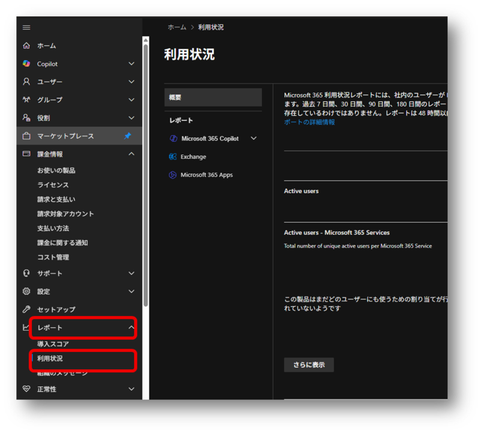The height and width of the screenshot is (433, 481).
Task: Open ライセンス under billing
Action: [x=53, y=185]
